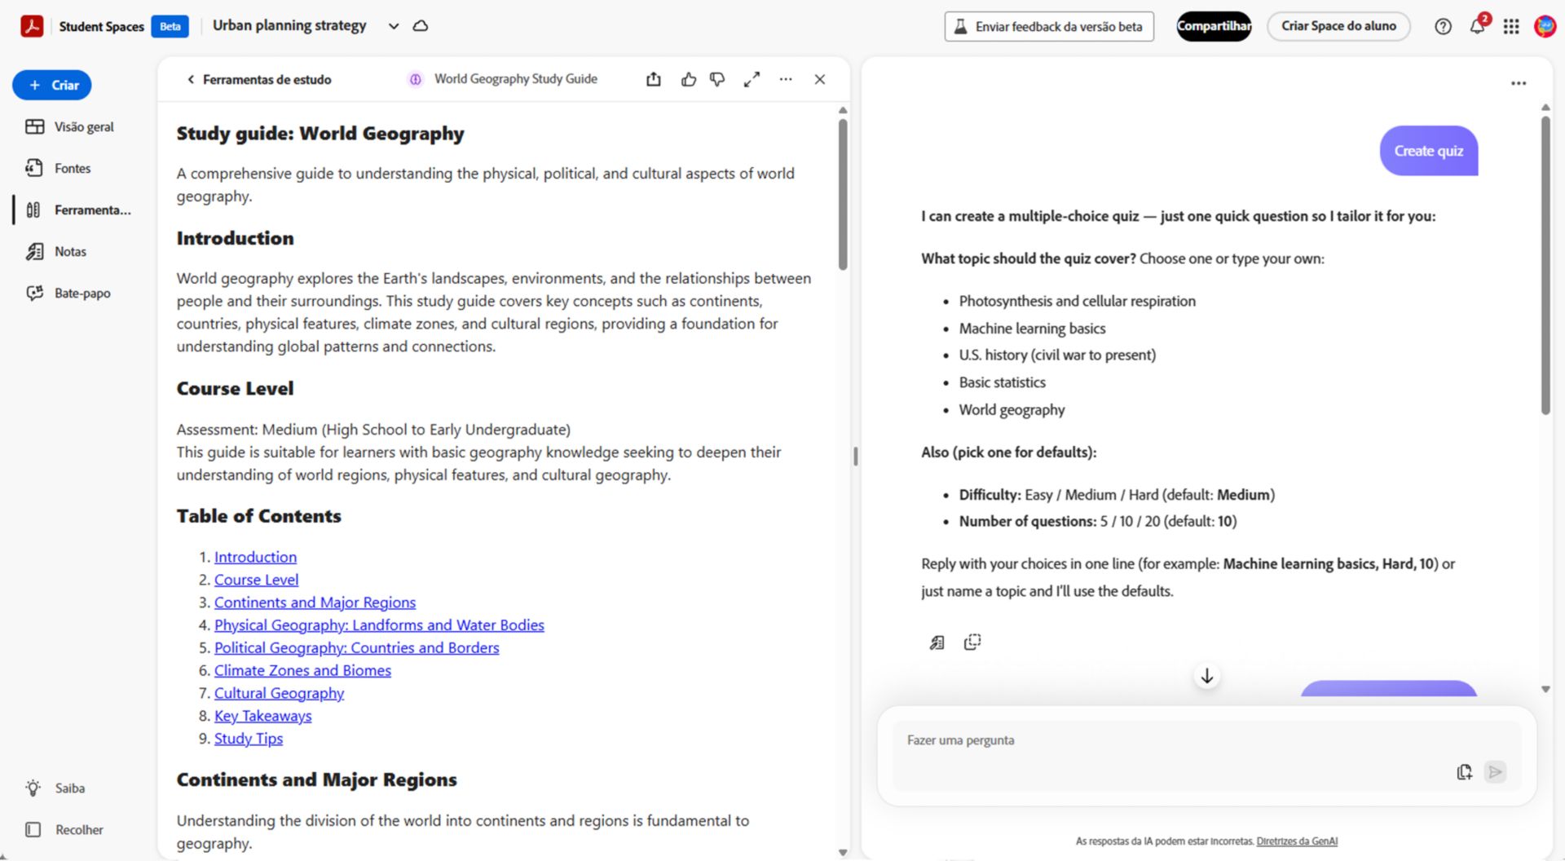Click Saiba lightbulb item in sidebar
The width and height of the screenshot is (1565, 861).
coord(55,788)
